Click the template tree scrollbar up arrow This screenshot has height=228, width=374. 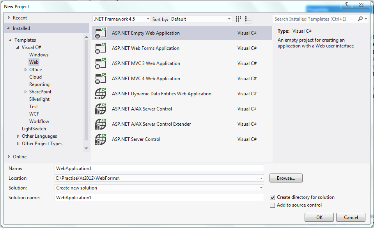(86, 37)
